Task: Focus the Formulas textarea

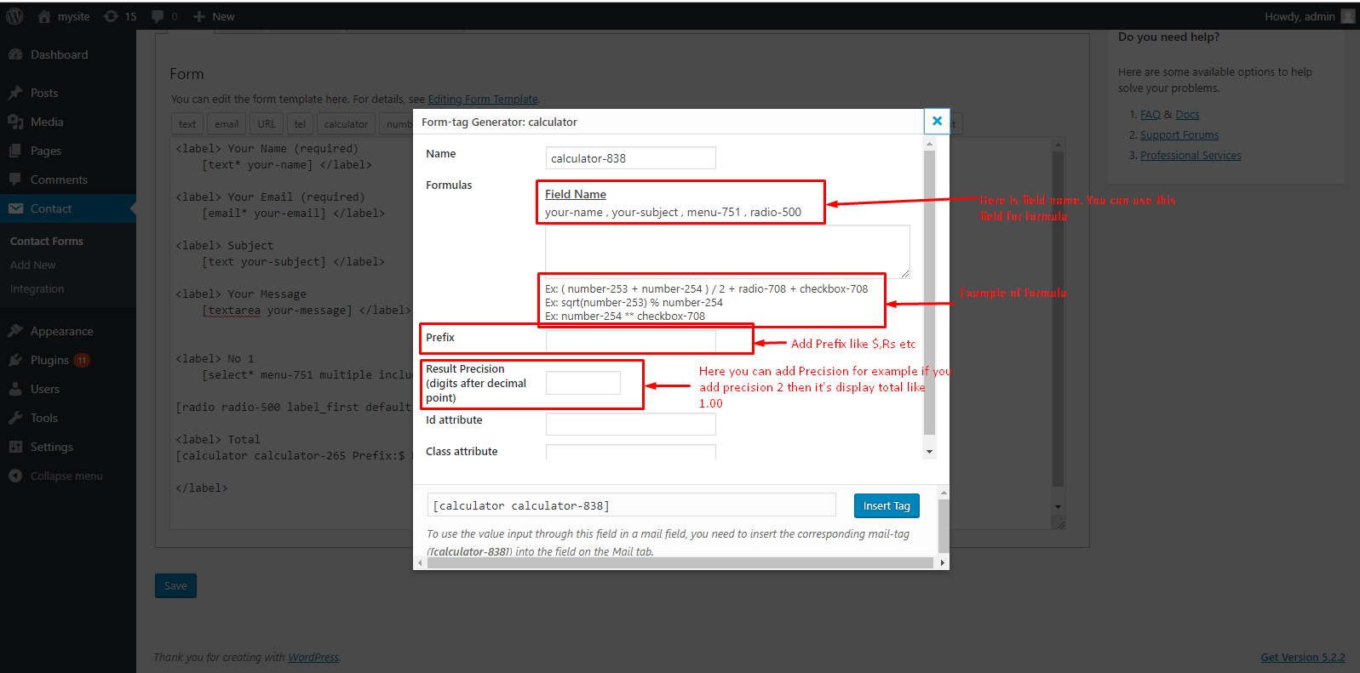Action: 727,252
